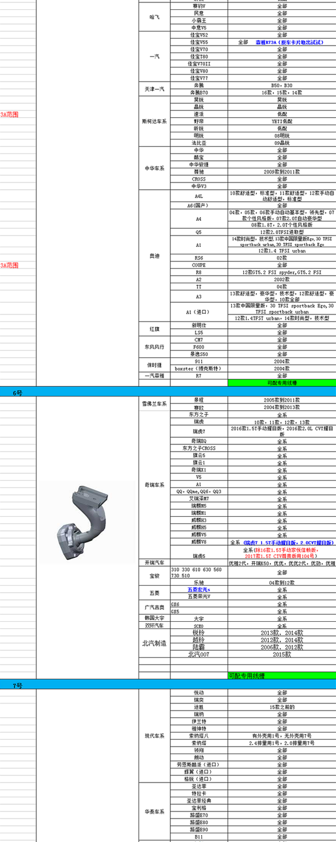
Task: Select the R8 model cell
Action: [199, 272]
